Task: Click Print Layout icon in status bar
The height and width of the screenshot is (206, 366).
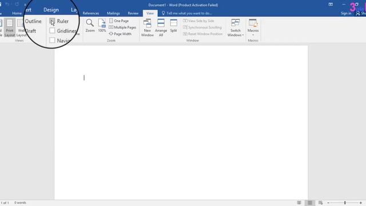Action: click(310, 203)
